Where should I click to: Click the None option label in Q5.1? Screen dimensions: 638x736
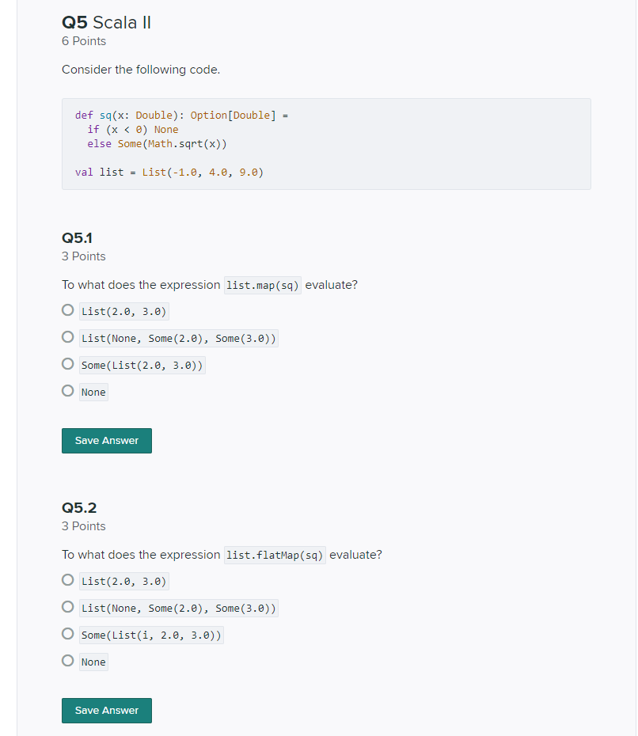[93, 393]
